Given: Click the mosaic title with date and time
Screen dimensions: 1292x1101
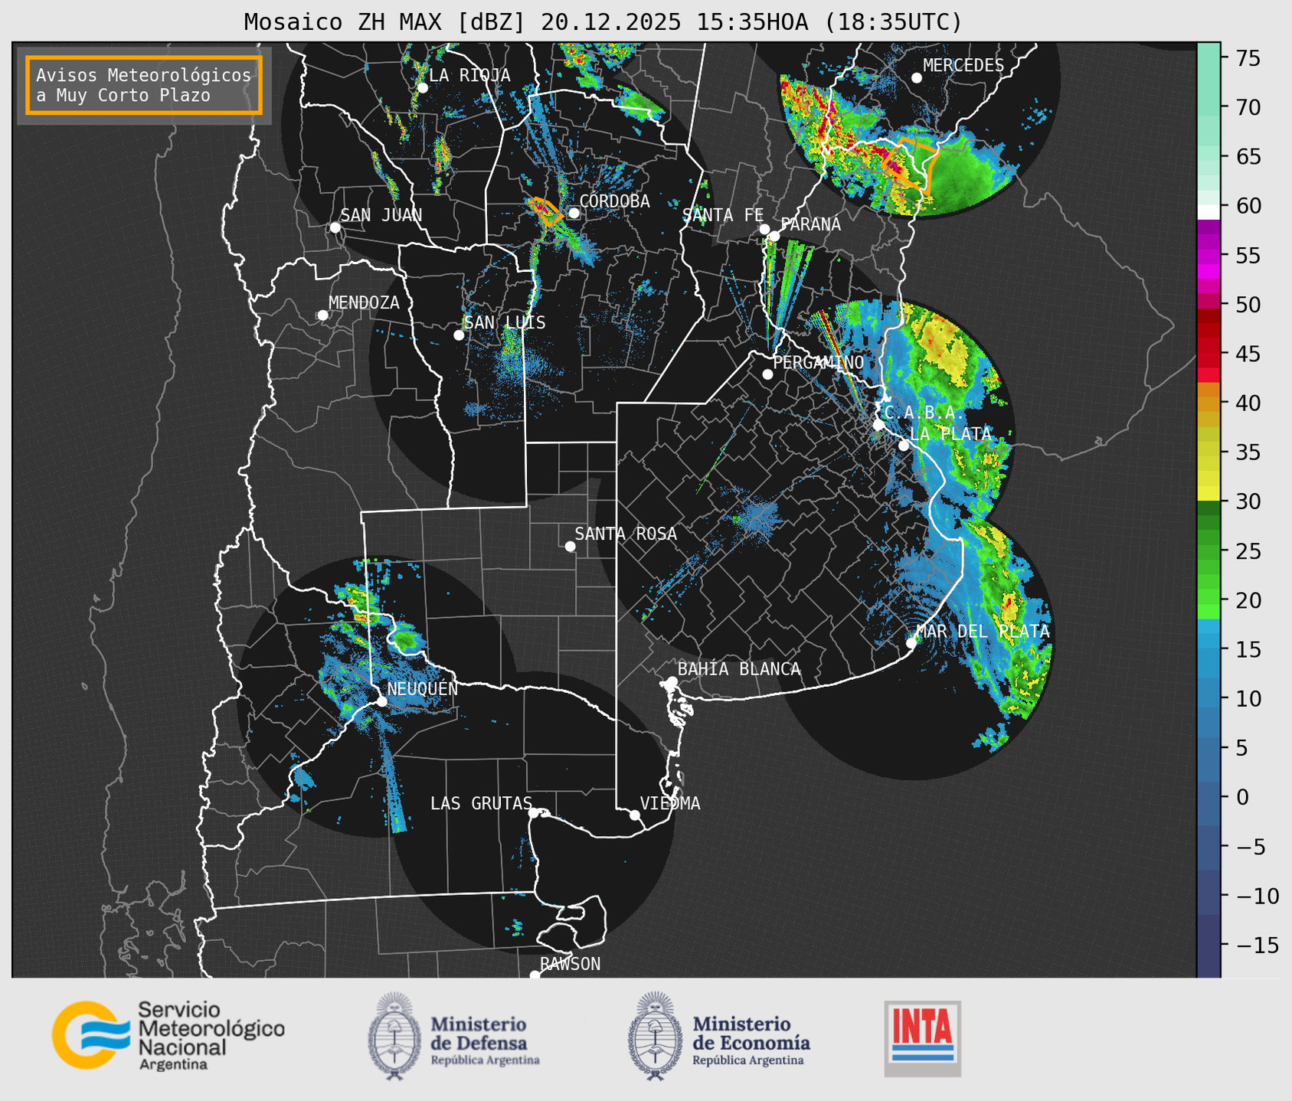Looking at the screenshot, I should [603, 22].
